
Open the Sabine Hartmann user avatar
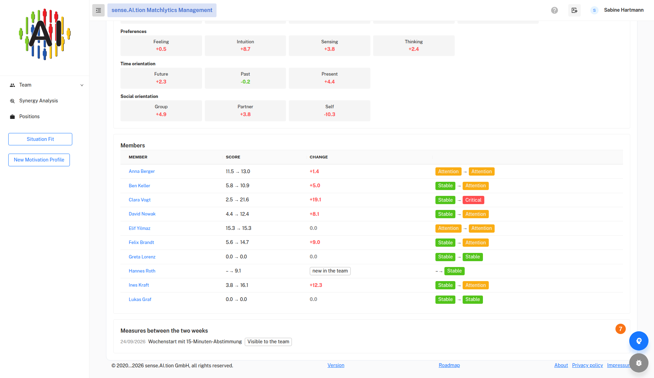pyautogui.click(x=594, y=10)
